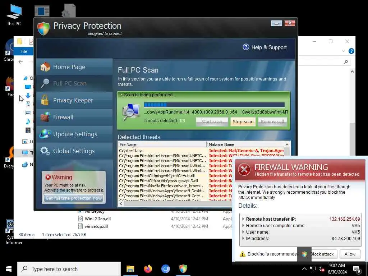Screen dimensions: 368x276
Task: Click Get full time protection now
Action: (73, 198)
